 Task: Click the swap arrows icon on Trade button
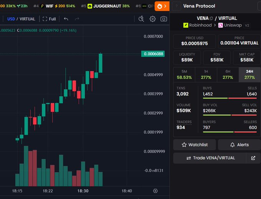pos(188,158)
